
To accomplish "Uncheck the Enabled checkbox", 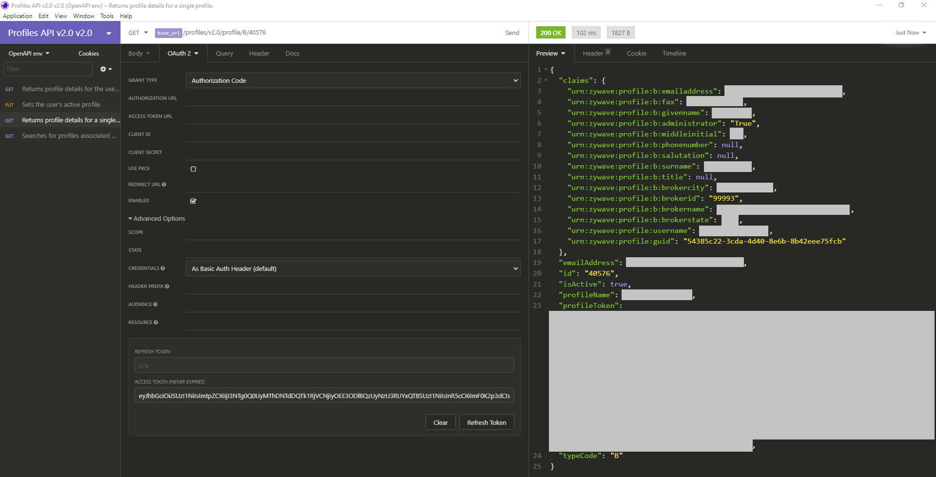I will 193,201.
